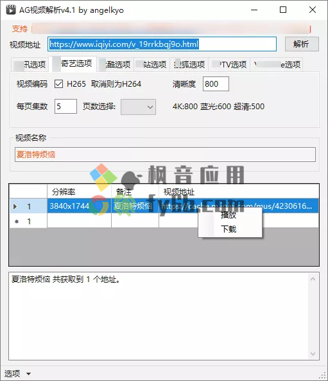Screen dimensions: 328x381
Task: Click the 夏洛特烦恼 remark cell in the table
Action: pos(135,206)
